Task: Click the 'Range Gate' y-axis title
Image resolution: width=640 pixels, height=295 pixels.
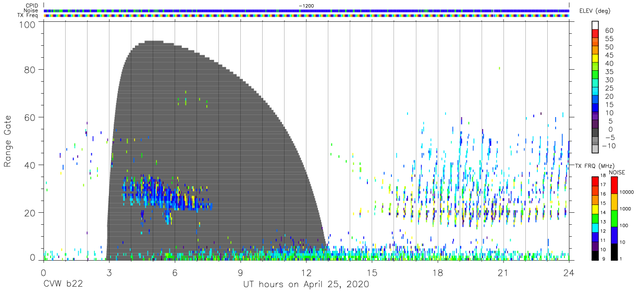Action: [8, 142]
